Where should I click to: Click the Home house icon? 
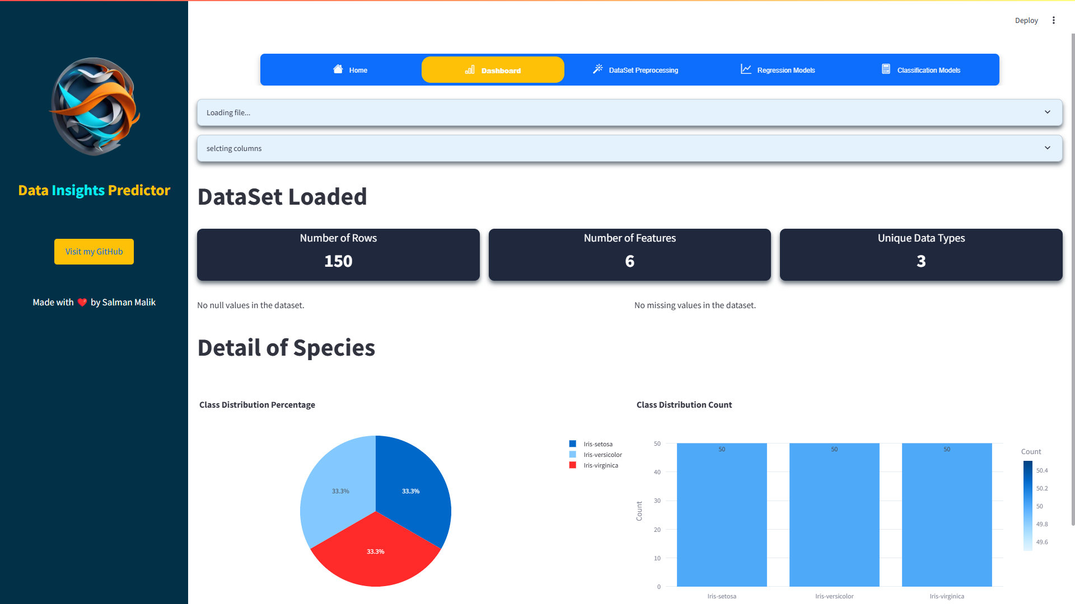(x=338, y=69)
